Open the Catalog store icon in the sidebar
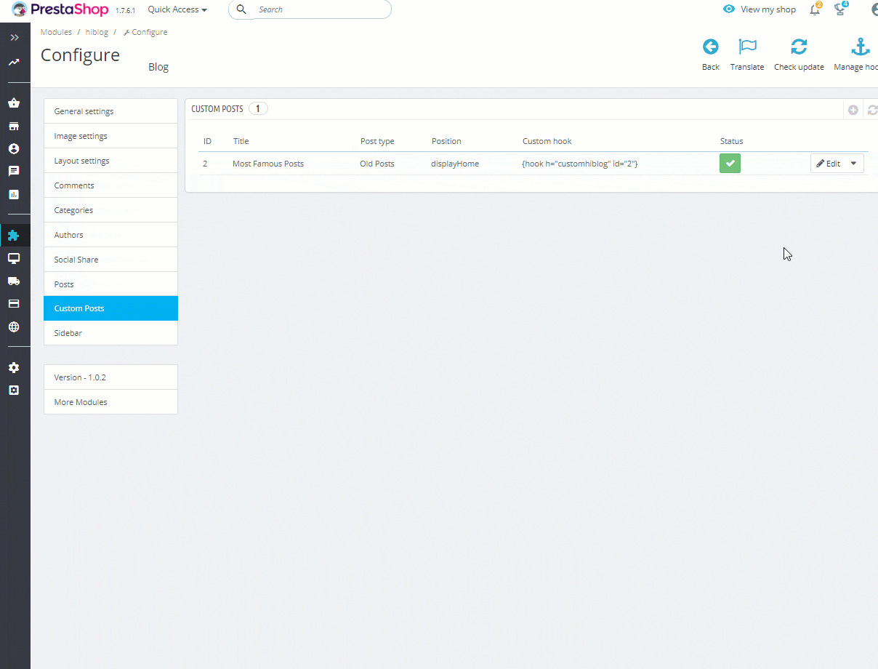The width and height of the screenshot is (878, 669). [14, 126]
